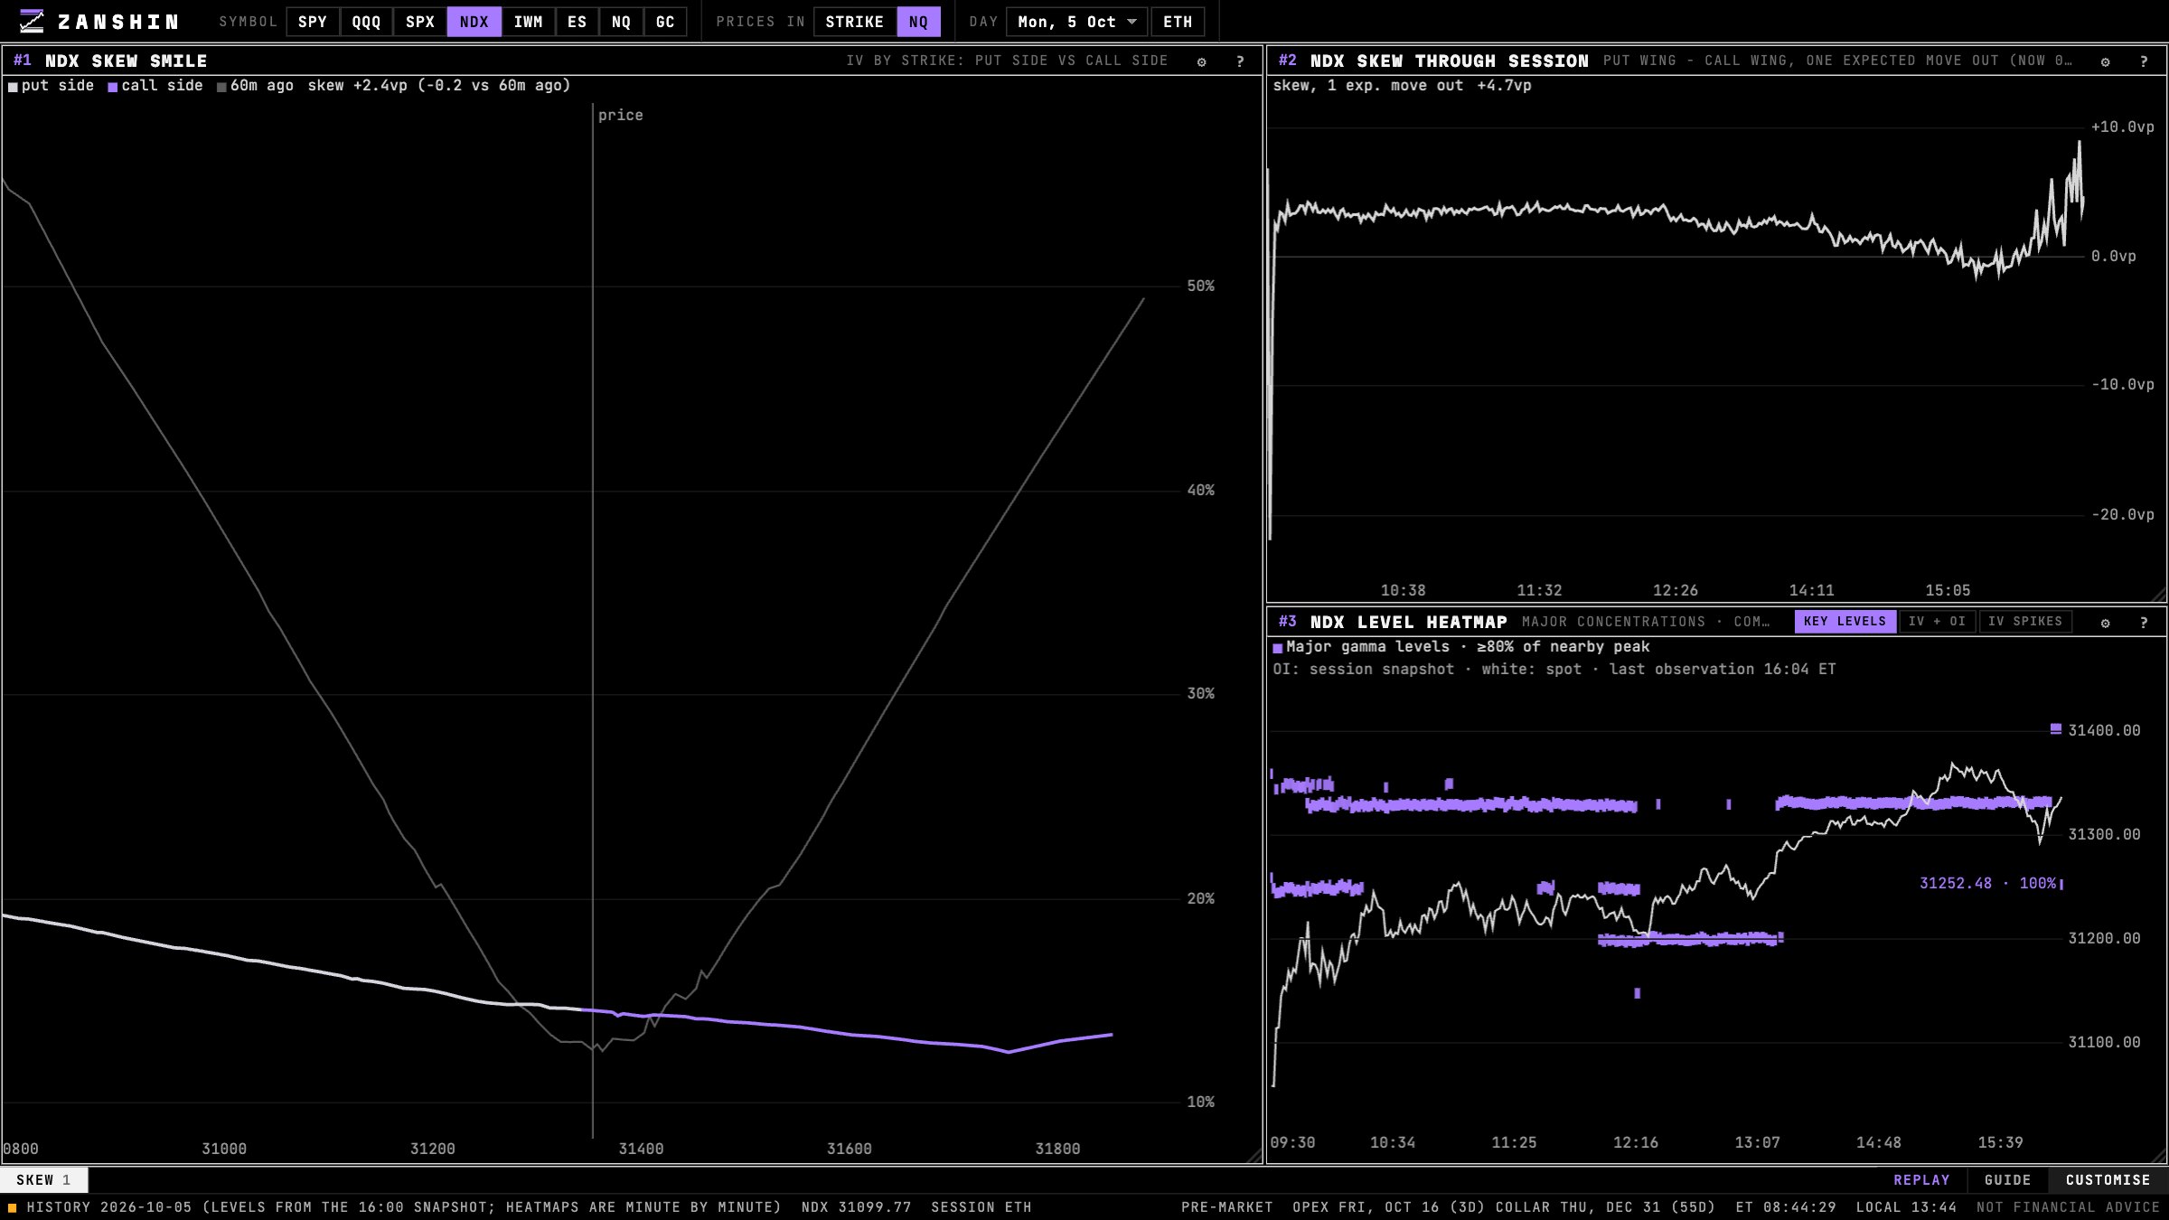This screenshot has width=2169, height=1220.
Task: Open settings gear for Skew Through Session
Action: [2105, 61]
